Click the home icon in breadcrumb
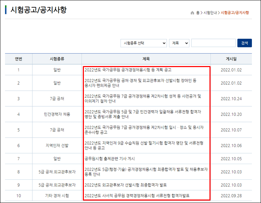Viewport: 261px width, 203px height. [x=192, y=13]
